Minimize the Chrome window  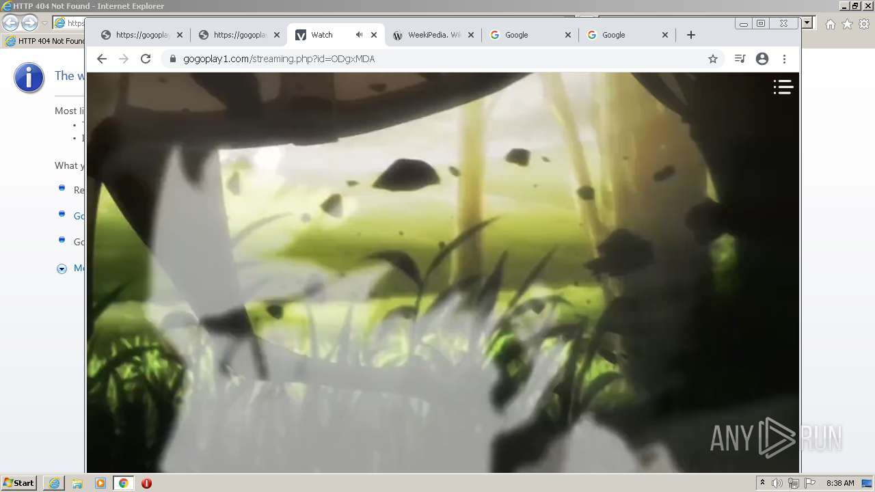coord(744,23)
